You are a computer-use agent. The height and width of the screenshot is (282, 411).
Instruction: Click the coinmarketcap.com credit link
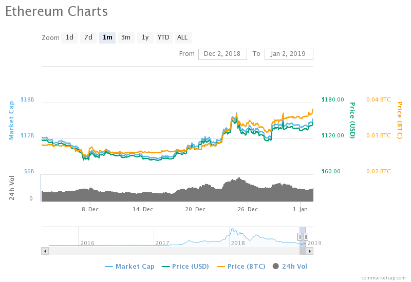coord(383,278)
